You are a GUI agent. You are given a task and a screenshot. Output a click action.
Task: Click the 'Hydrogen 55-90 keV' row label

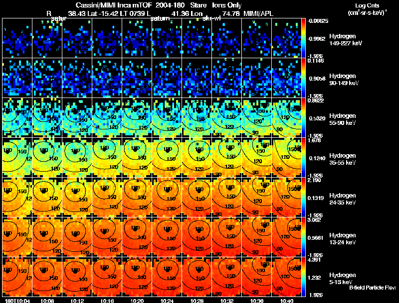coord(343,119)
